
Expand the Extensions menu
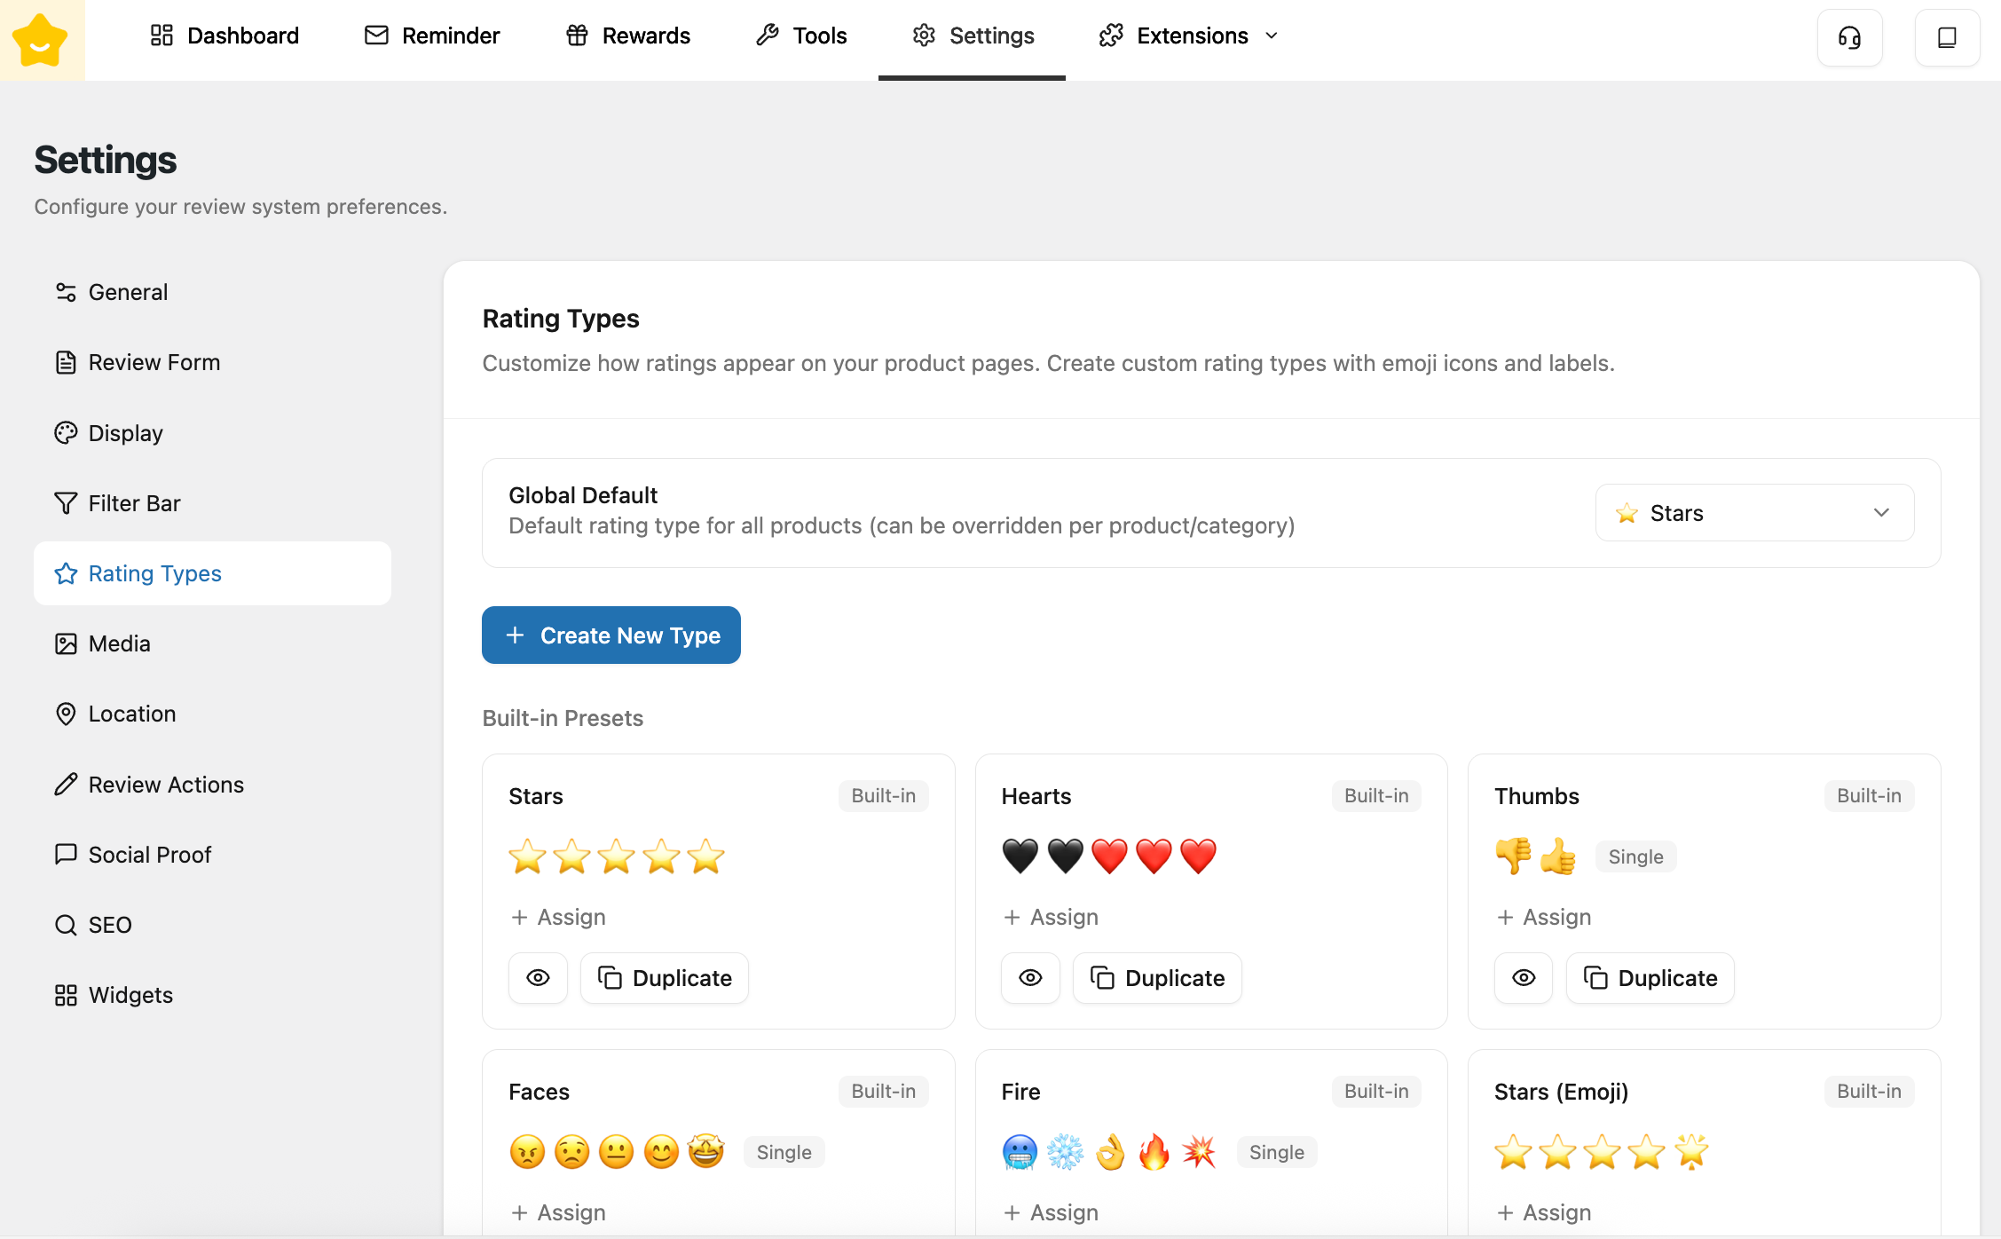coord(1189,36)
